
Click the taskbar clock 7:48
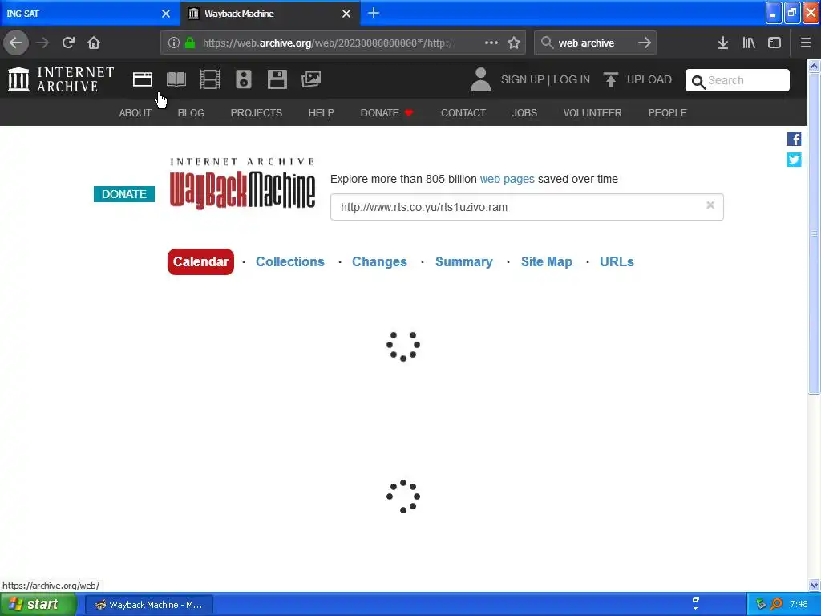pos(799,605)
